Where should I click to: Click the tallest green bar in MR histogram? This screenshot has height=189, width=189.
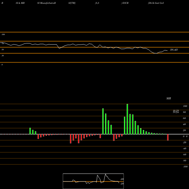[x=127, y=119]
